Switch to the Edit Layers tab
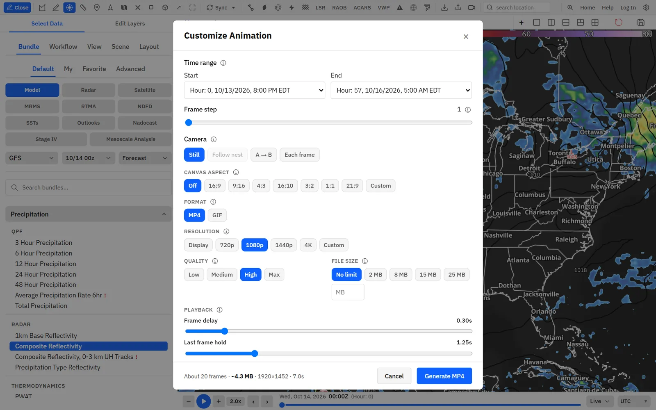The width and height of the screenshot is (656, 410). (130, 23)
